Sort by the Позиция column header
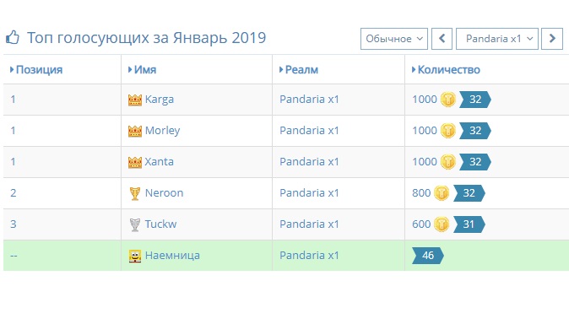Image resolution: width=569 pixels, height=335 pixels. [x=36, y=69]
